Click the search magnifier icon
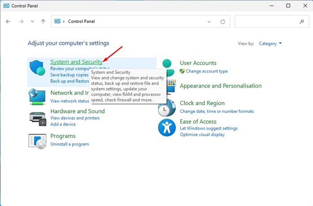 tap(302, 21)
